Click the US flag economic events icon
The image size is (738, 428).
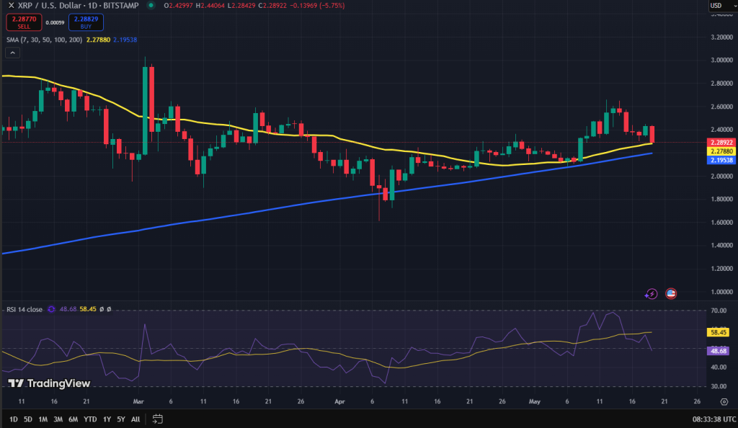(671, 294)
